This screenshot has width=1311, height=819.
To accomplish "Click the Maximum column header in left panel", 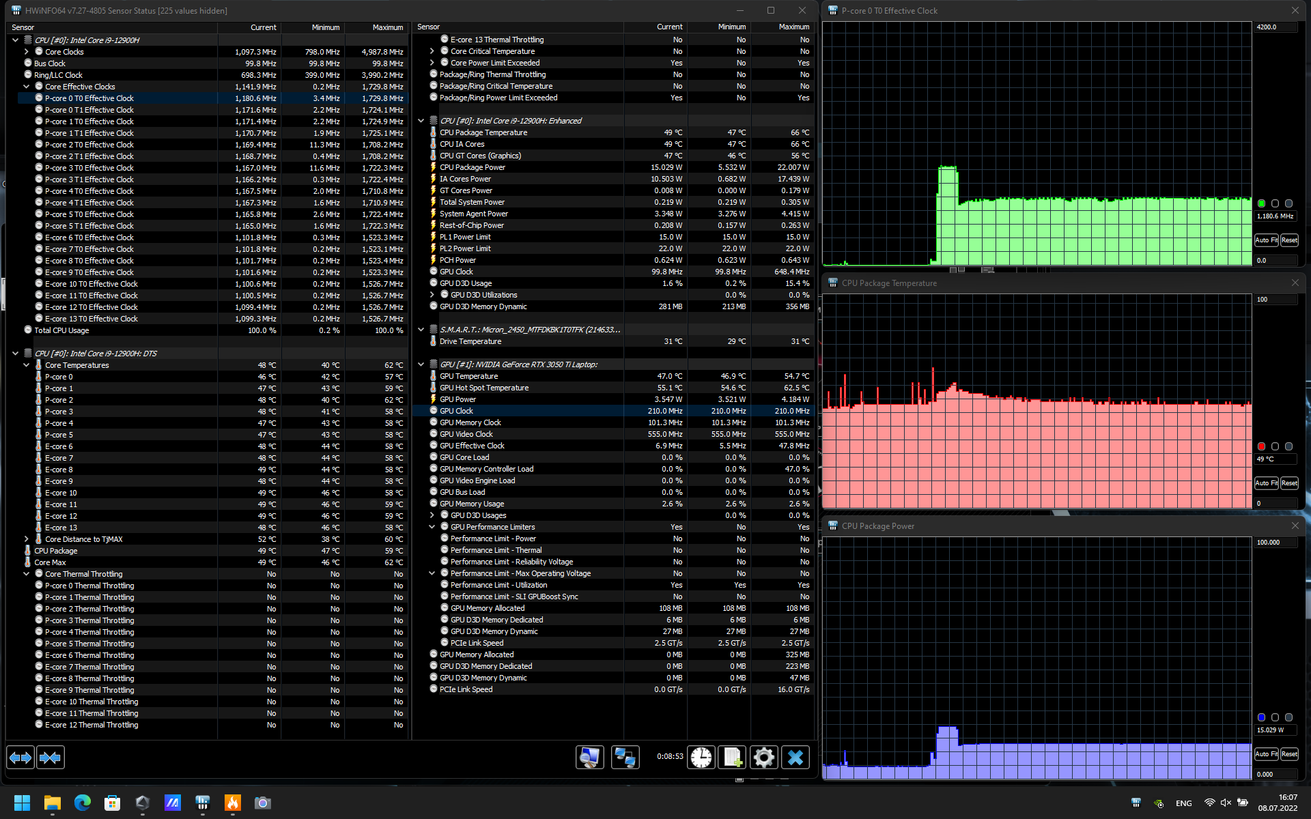I will [x=387, y=27].
